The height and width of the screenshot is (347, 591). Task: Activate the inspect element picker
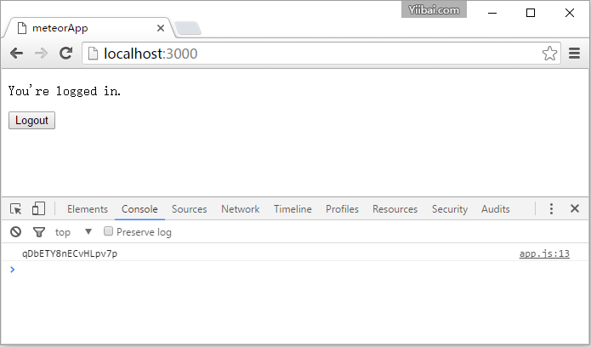[x=16, y=208]
